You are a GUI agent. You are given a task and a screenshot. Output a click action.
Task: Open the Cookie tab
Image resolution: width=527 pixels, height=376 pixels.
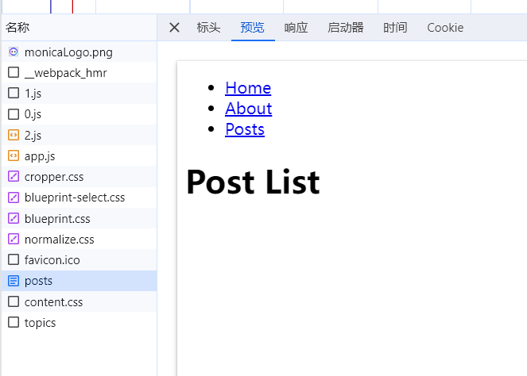(x=445, y=28)
